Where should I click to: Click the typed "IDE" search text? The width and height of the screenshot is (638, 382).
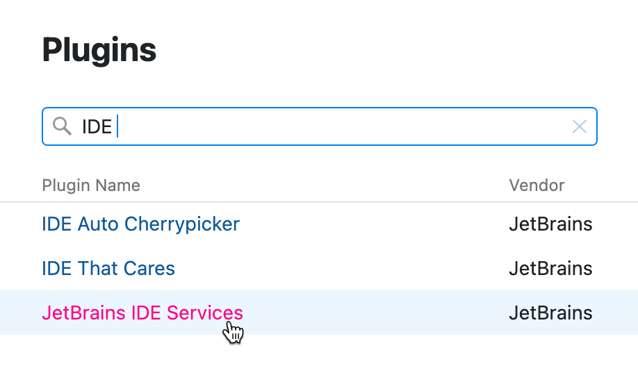click(x=97, y=127)
